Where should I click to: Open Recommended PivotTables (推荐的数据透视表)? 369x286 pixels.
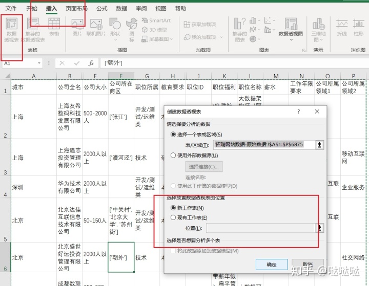tap(33, 30)
